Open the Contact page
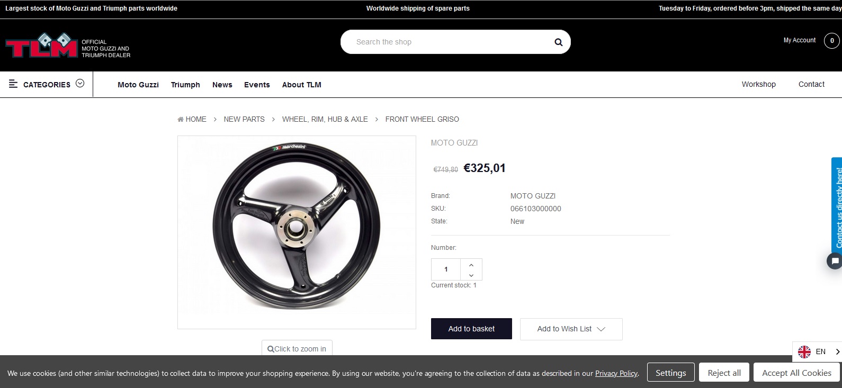Screen dimensions: 842x388 [x=811, y=84]
